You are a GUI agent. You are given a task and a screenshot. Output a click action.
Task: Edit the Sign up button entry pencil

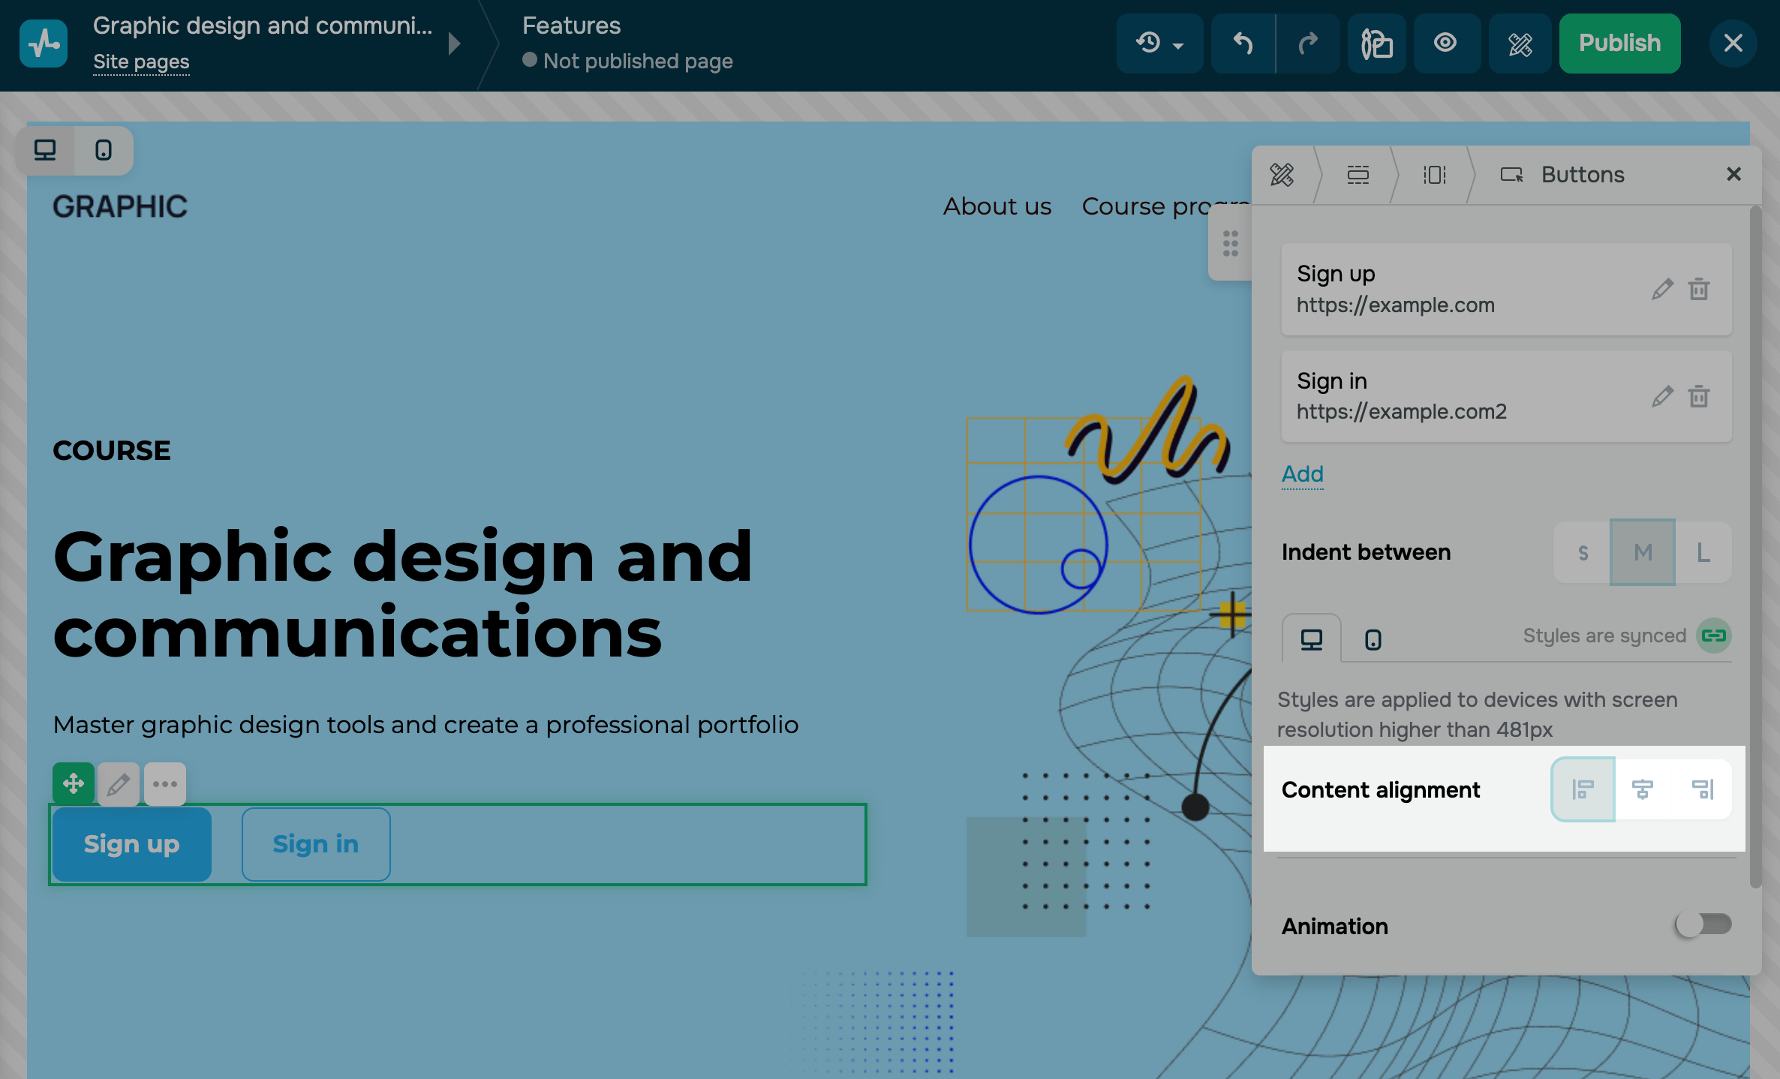pos(1662,289)
